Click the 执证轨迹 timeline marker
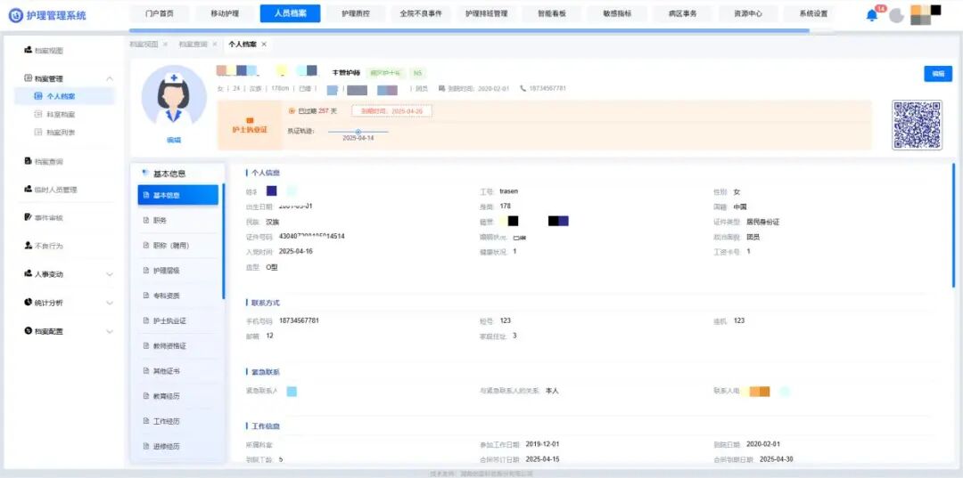963x478 pixels. (358, 132)
